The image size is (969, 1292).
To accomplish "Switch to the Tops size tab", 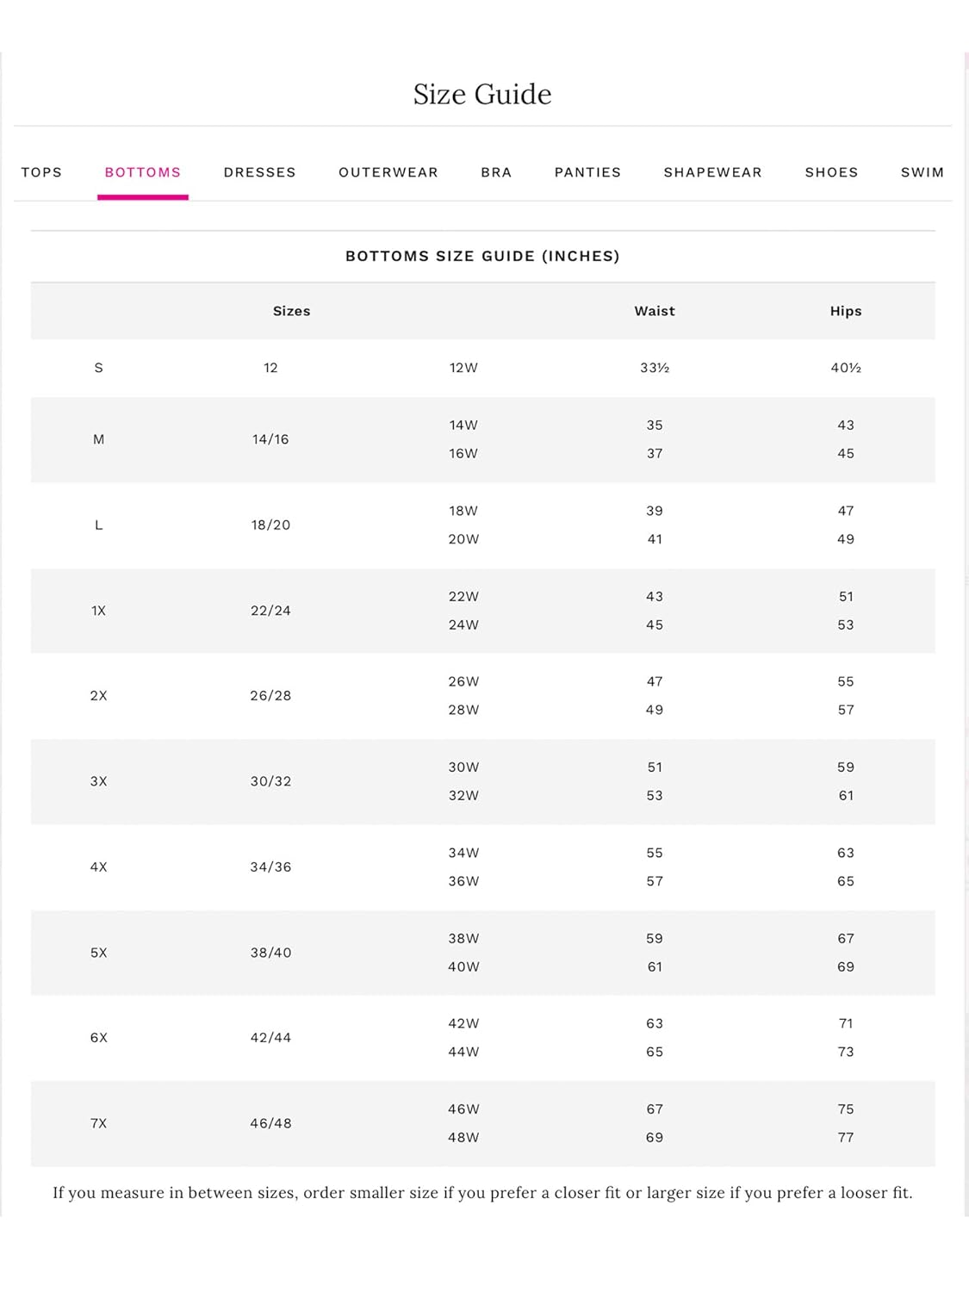I will point(41,172).
